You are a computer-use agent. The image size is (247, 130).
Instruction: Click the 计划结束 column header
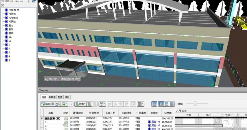94,113
